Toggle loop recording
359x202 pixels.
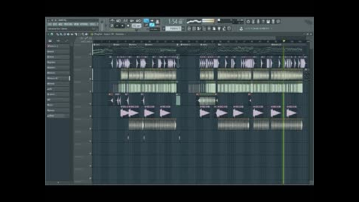tap(138, 21)
